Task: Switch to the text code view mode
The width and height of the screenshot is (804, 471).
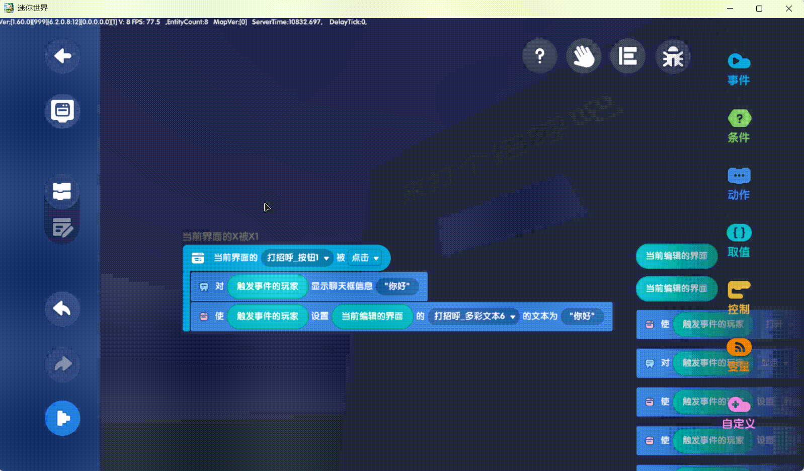Action: coord(62,227)
